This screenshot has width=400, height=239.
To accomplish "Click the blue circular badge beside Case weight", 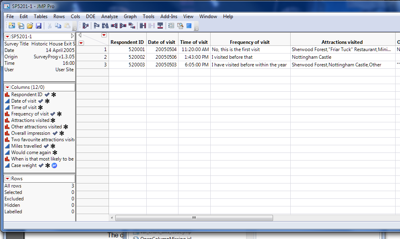I will (54, 165).
